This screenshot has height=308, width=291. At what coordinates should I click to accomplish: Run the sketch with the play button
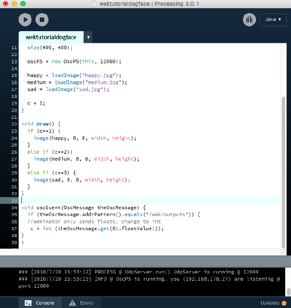pos(25,19)
